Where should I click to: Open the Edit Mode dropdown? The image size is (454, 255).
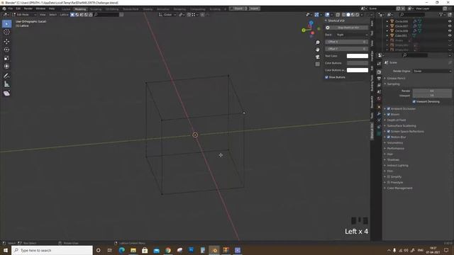(24, 15)
